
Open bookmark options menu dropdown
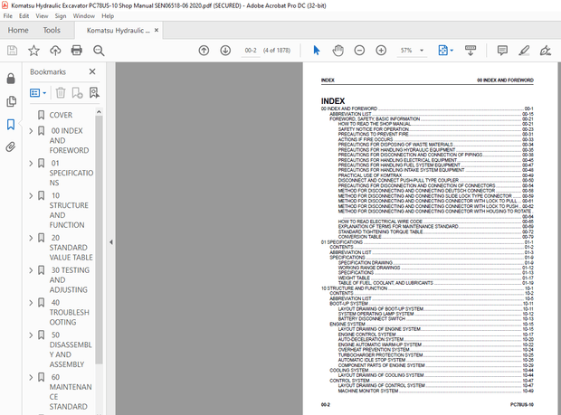click(x=38, y=93)
